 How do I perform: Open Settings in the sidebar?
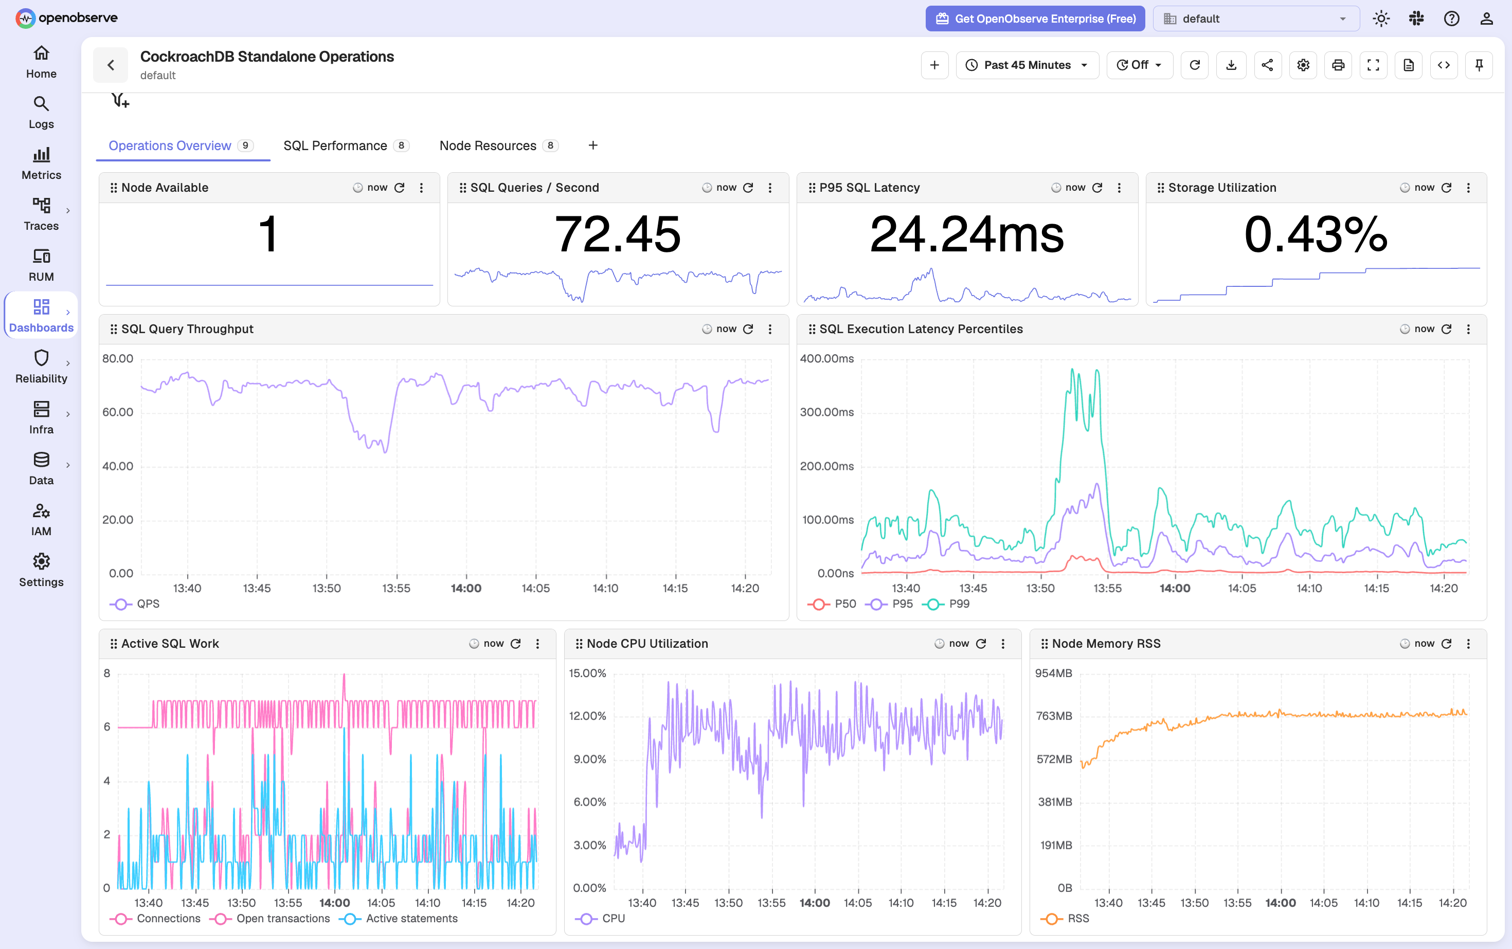(42, 571)
